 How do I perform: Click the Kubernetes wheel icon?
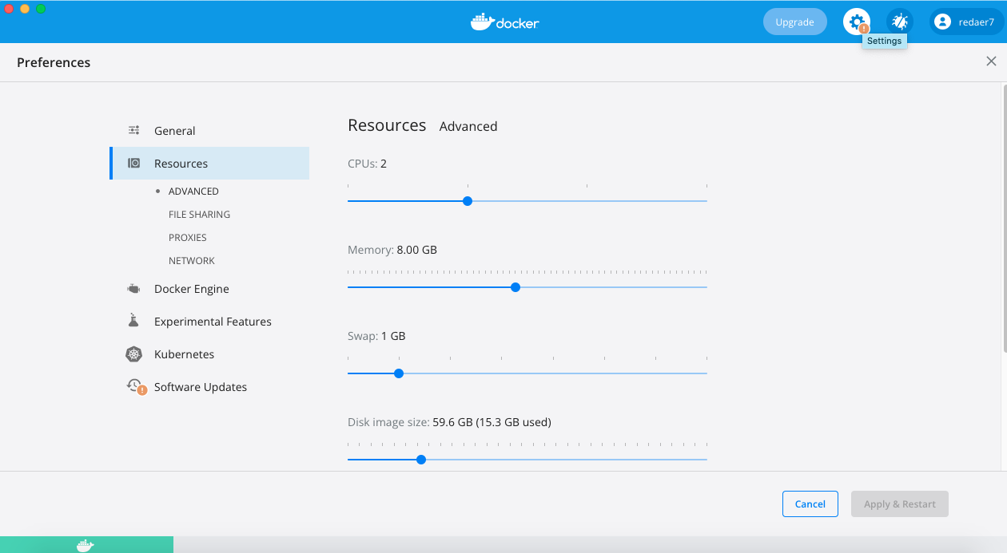coord(134,354)
